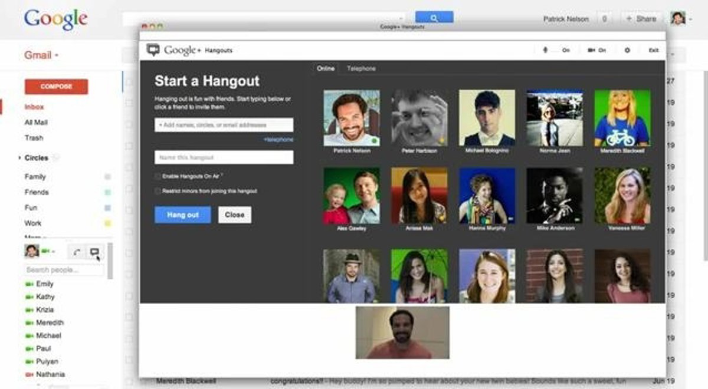Click the start hangout icon in chat panel
The width and height of the screenshot is (708, 389).
[x=94, y=252]
